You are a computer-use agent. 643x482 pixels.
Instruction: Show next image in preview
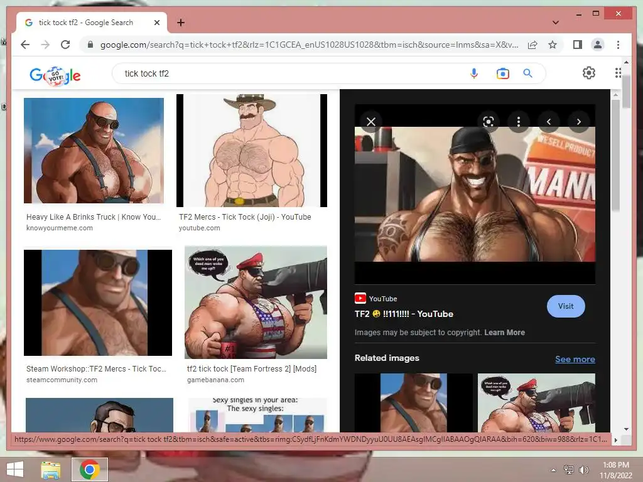click(578, 122)
